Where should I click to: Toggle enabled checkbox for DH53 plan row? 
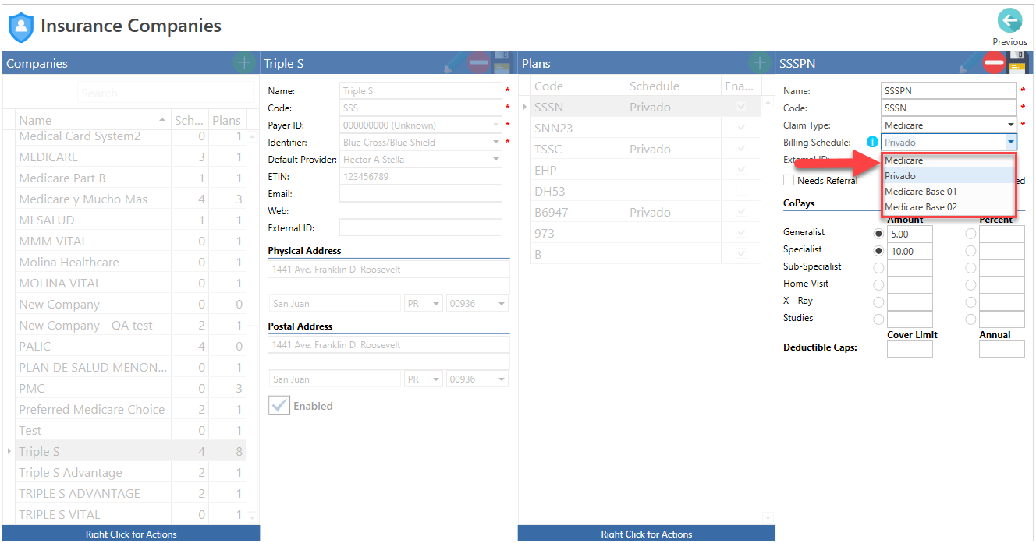click(741, 191)
